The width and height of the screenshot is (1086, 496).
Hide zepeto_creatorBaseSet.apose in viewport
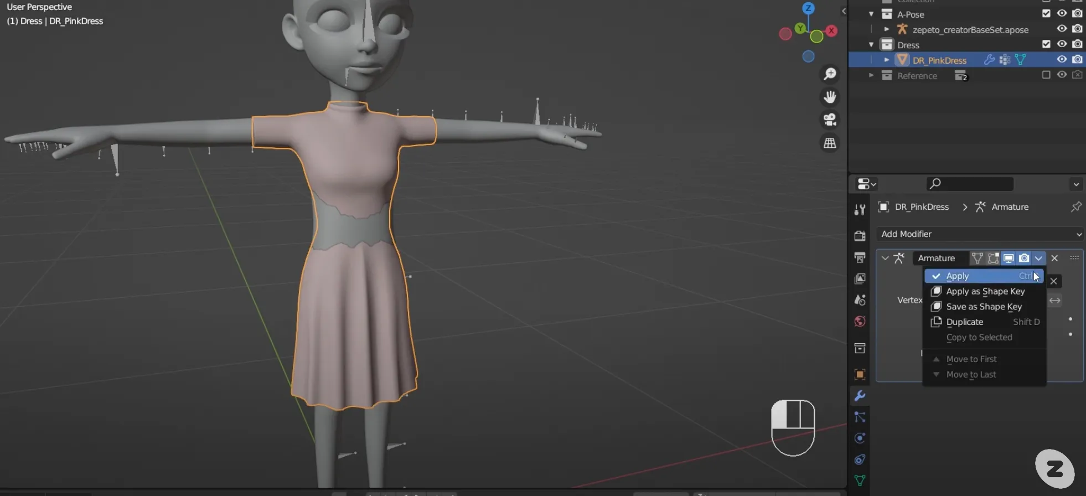1062,28
